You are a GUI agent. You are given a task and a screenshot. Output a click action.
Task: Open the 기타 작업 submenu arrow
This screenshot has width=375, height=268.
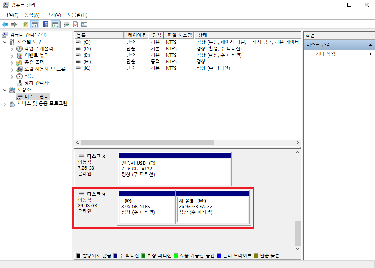coord(370,54)
